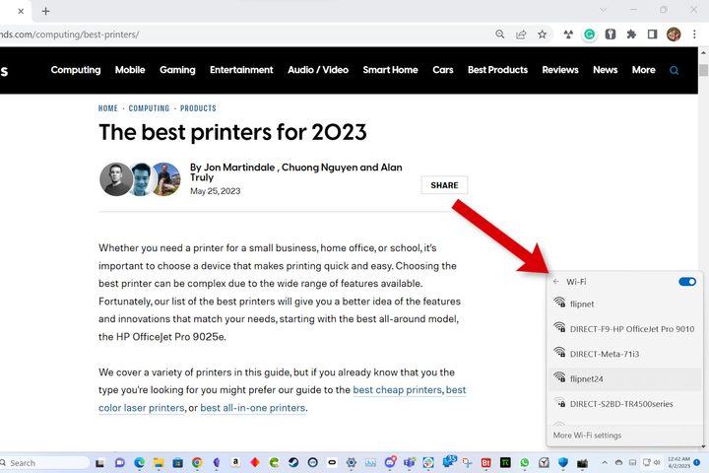Image resolution: width=709 pixels, height=473 pixels.
Task: Open the Audio / Video nav menu
Action: pyautogui.click(x=318, y=70)
